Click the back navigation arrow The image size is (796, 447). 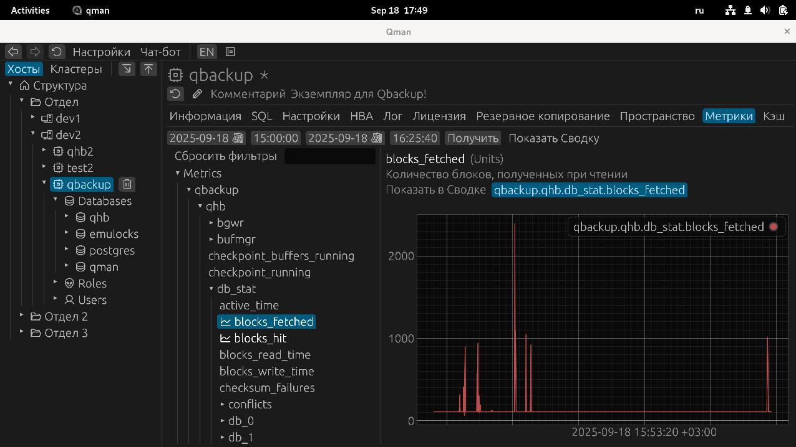click(13, 52)
